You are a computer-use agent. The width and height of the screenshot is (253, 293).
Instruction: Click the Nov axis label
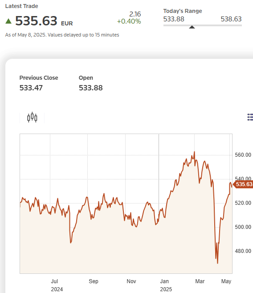tap(131, 281)
